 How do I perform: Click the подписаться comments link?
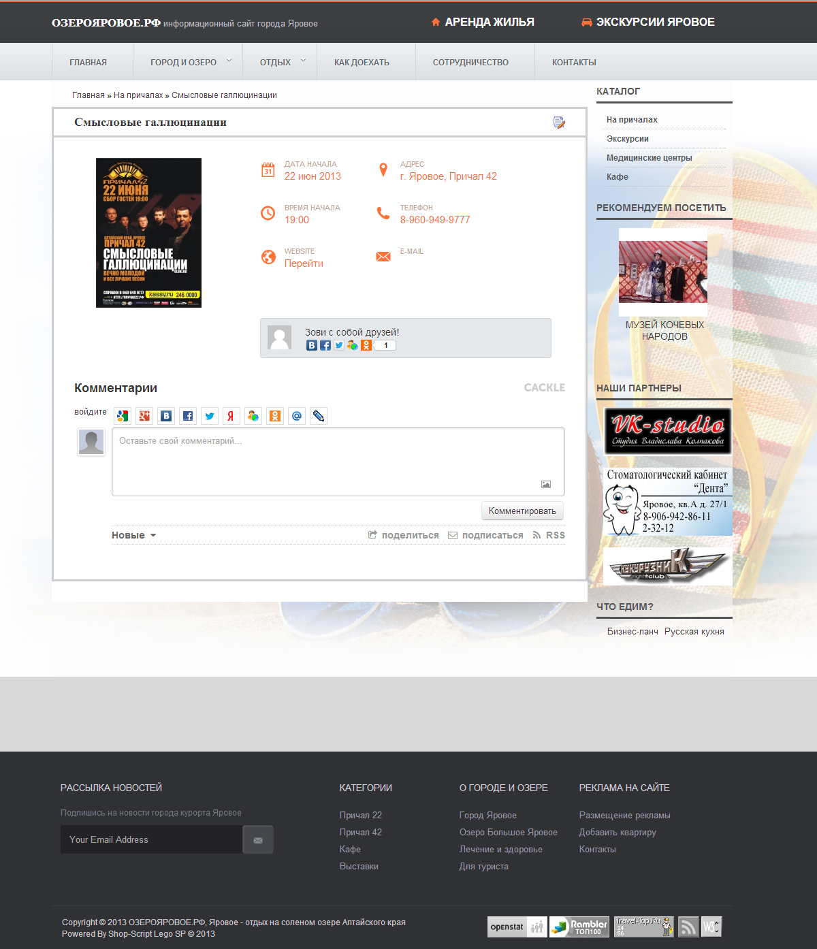pyautogui.click(x=485, y=535)
